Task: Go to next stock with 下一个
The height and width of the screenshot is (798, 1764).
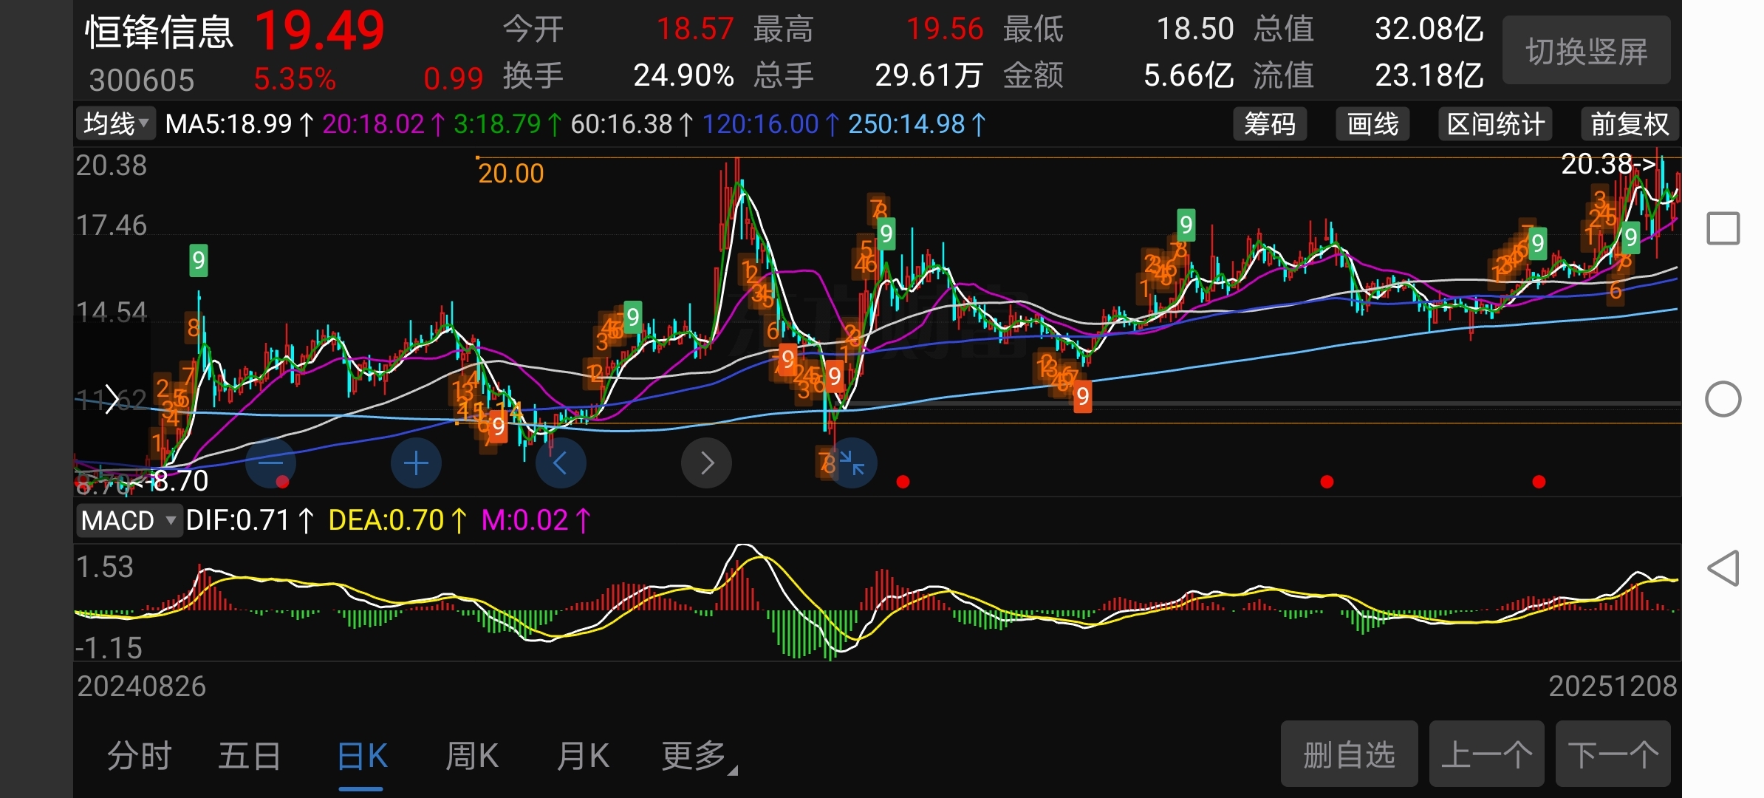Action: [1613, 754]
